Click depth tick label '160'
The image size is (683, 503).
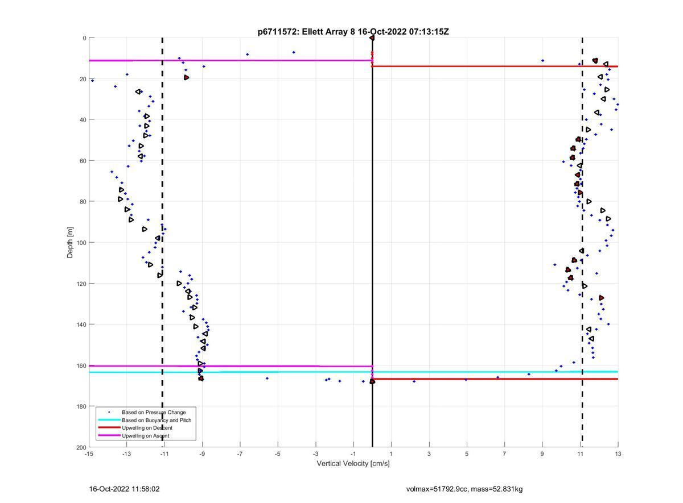point(81,365)
